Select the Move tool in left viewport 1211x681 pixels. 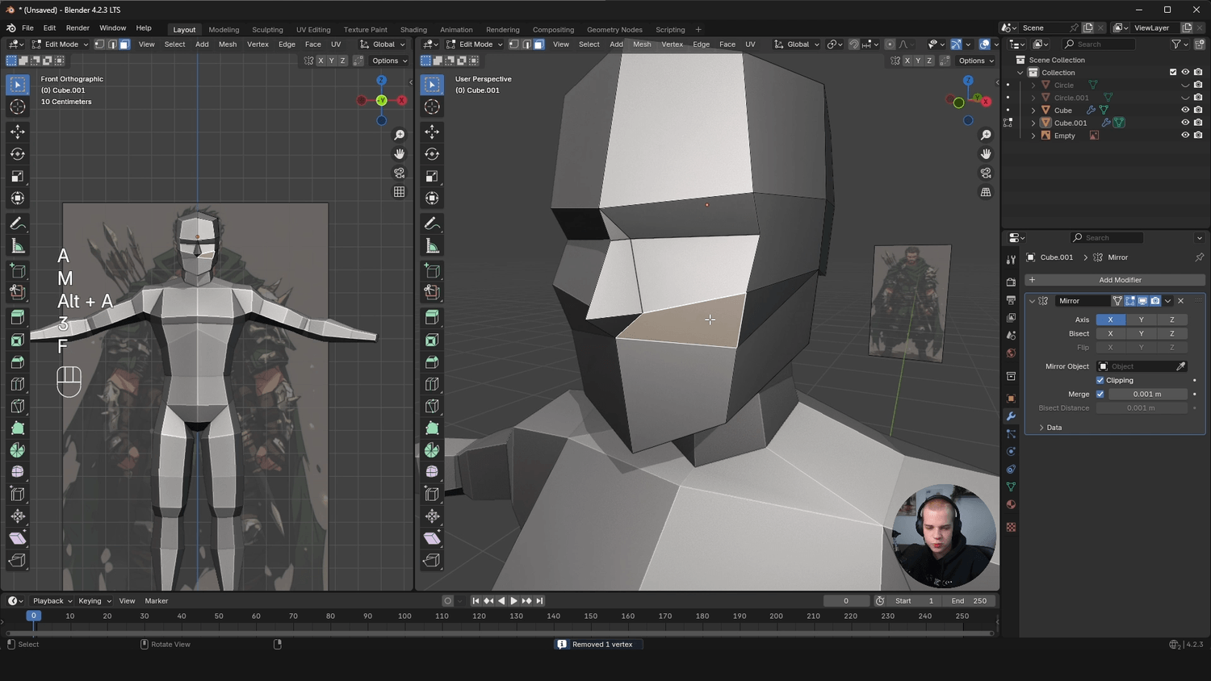[18, 132]
